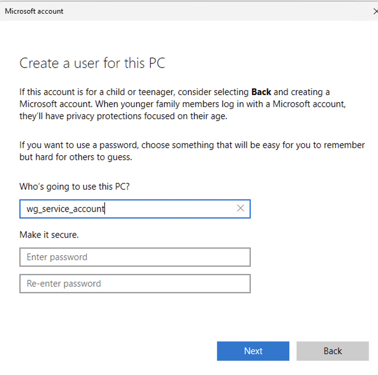This screenshot has width=378, height=375.
Task: Click the X to clear the username field
Action: (x=240, y=208)
